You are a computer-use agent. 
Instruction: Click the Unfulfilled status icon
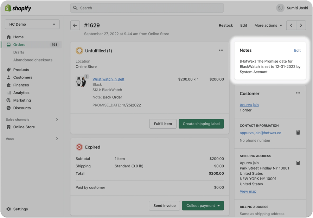click(79, 51)
